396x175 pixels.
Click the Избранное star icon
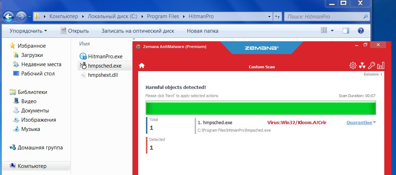click(12, 46)
